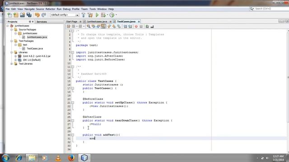
Task: Start macro recording red button
Action: click(136, 27)
